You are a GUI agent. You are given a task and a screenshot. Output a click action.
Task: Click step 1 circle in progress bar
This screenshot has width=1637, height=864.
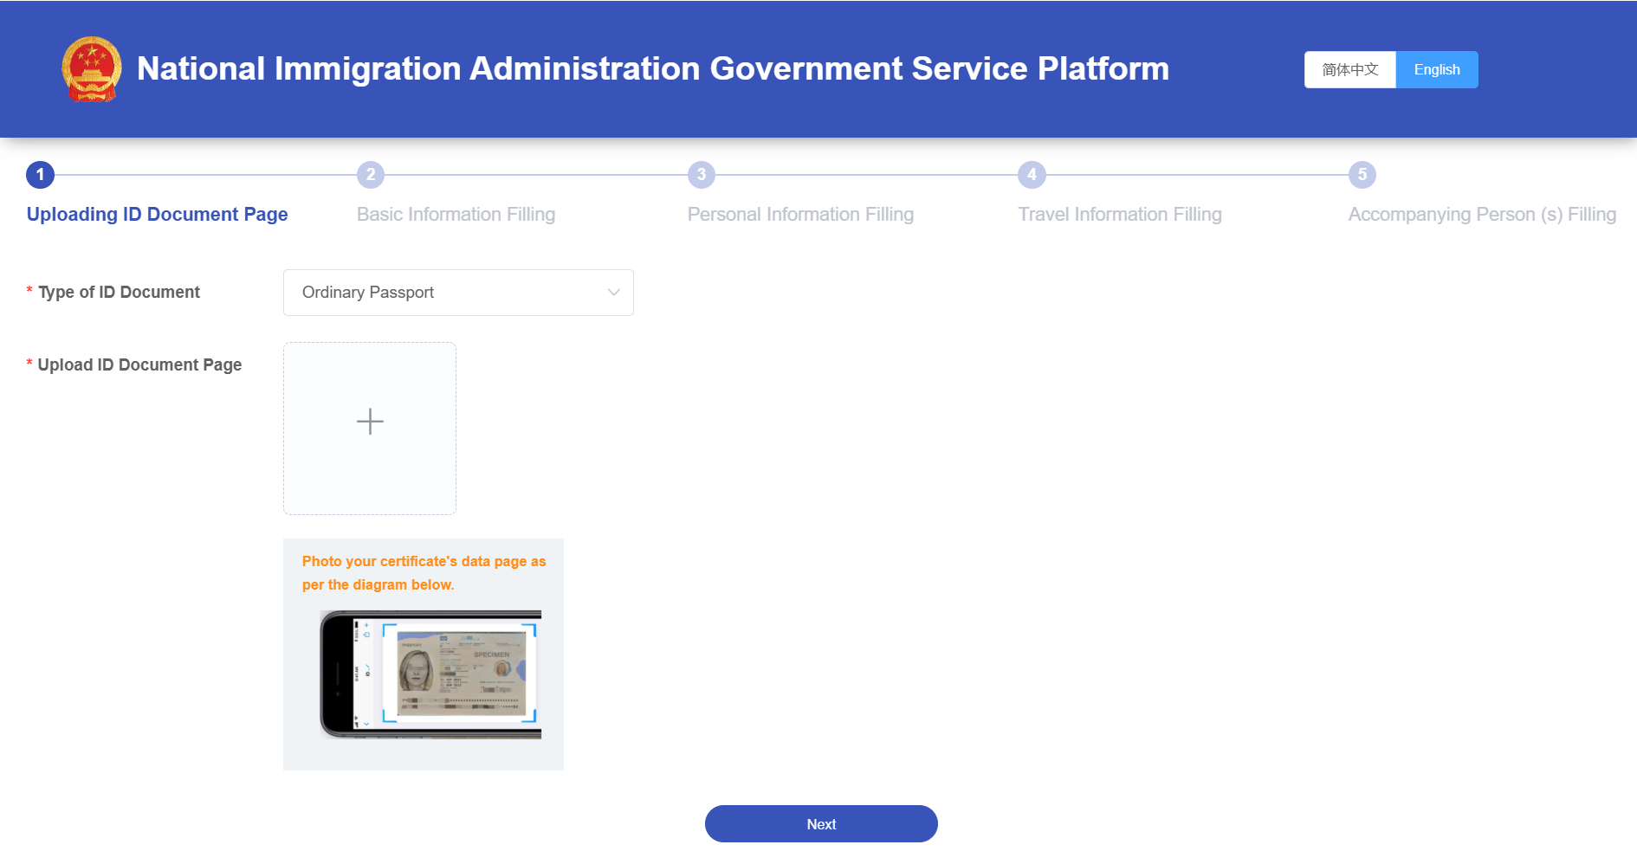click(x=41, y=175)
